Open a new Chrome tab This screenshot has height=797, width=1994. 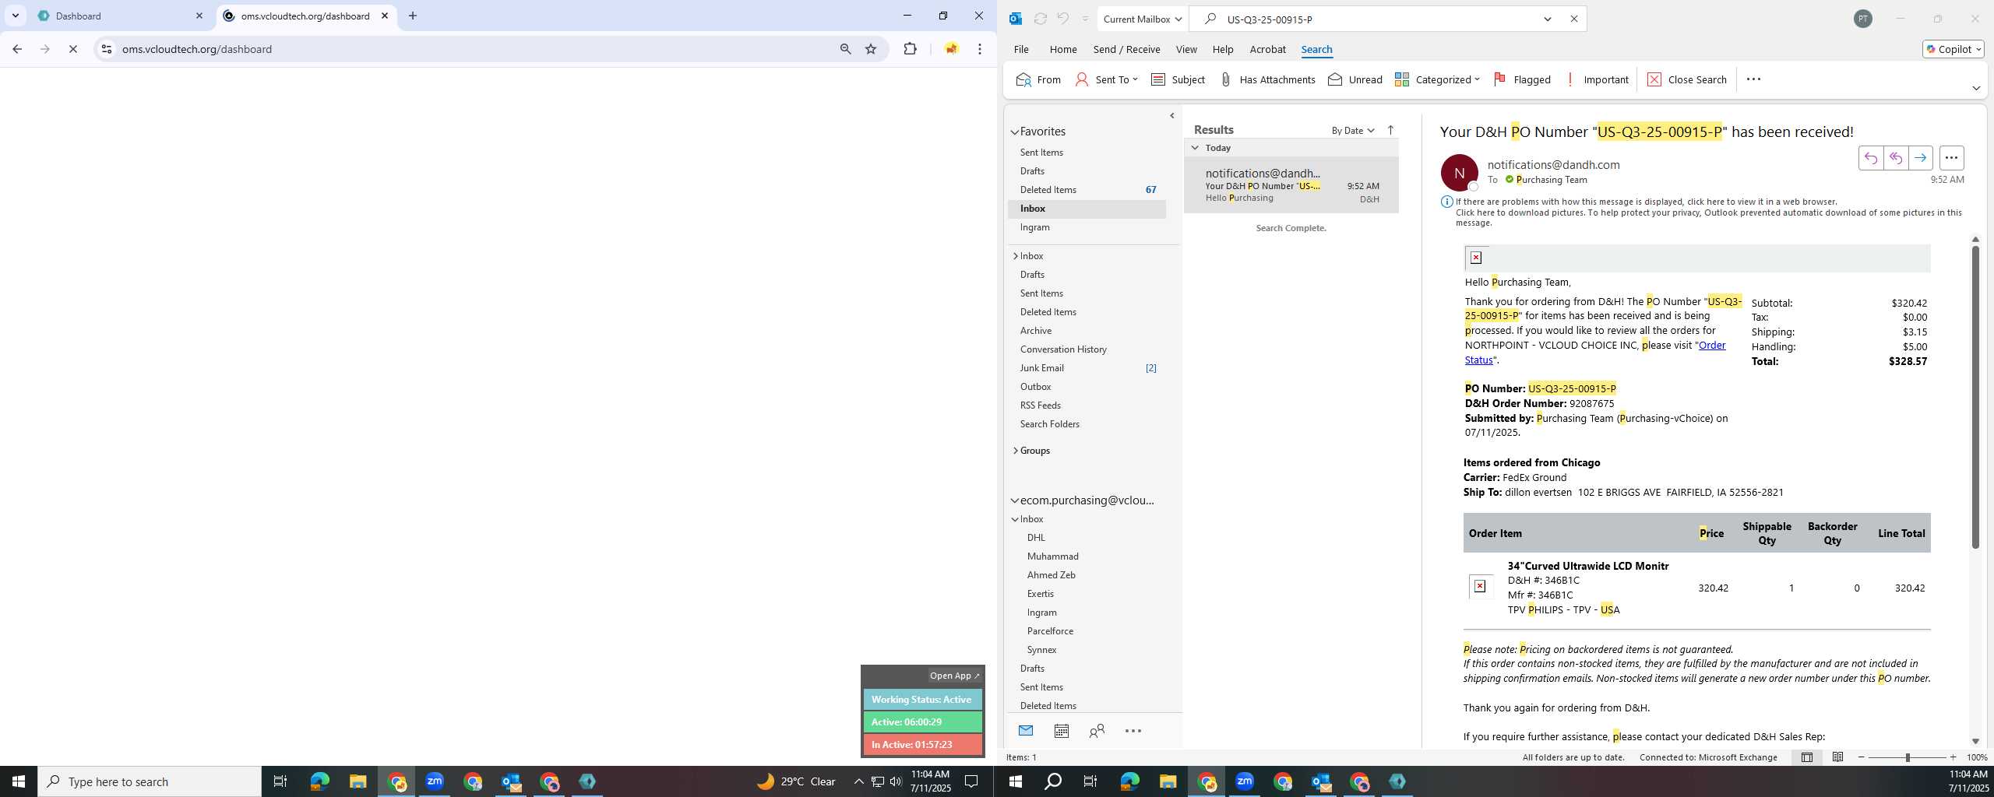pos(413,16)
